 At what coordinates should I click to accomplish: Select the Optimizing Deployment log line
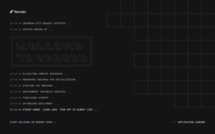pyautogui.click(x=34, y=104)
